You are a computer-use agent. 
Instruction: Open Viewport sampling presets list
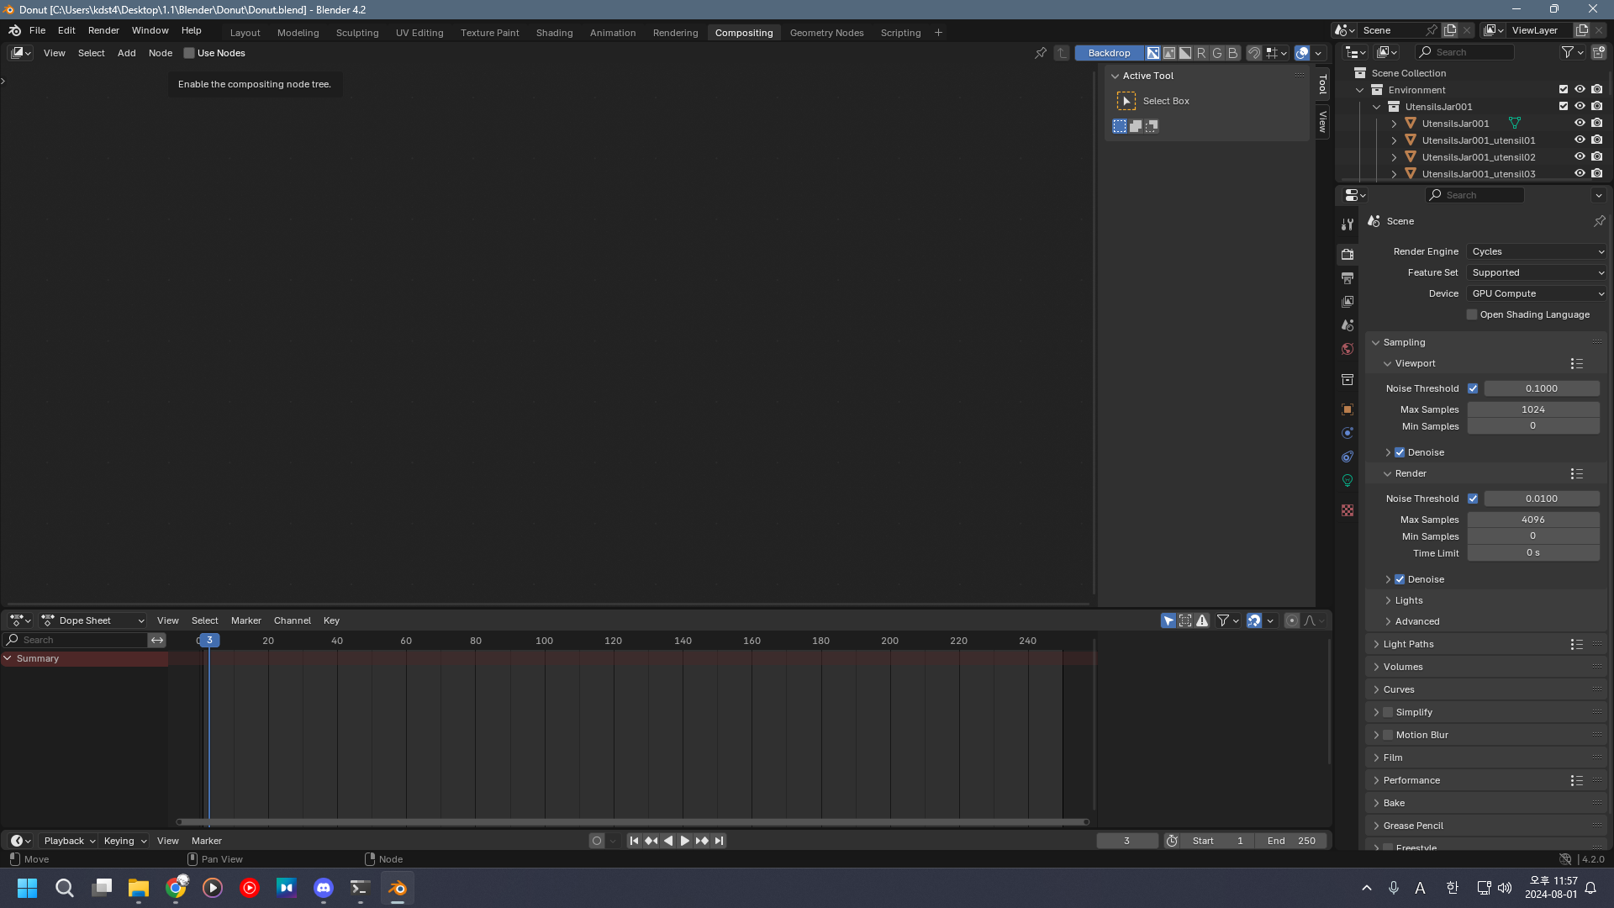point(1576,364)
